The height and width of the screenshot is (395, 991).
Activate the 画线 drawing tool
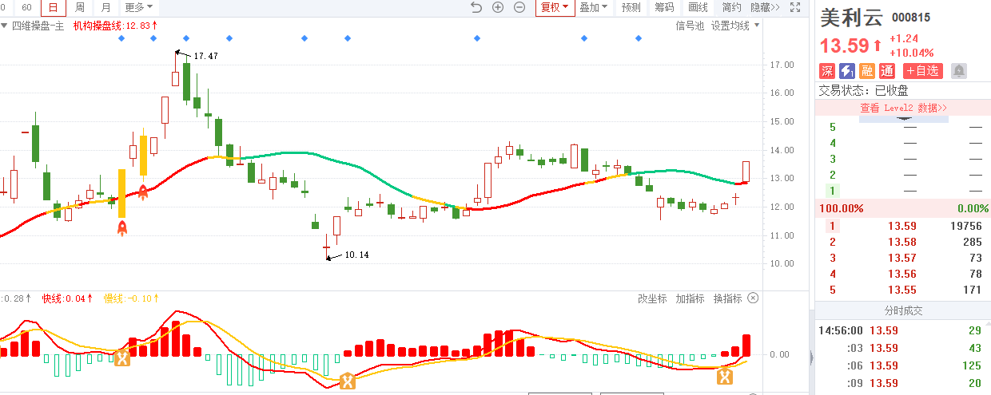pos(698,7)
